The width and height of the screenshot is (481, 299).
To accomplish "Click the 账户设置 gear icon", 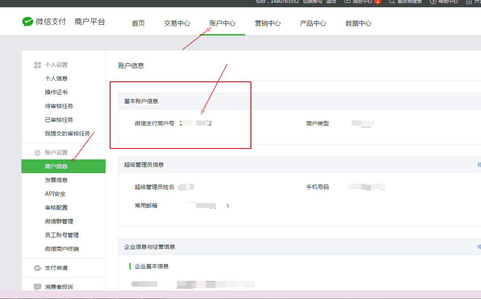I will pos(38,153).
